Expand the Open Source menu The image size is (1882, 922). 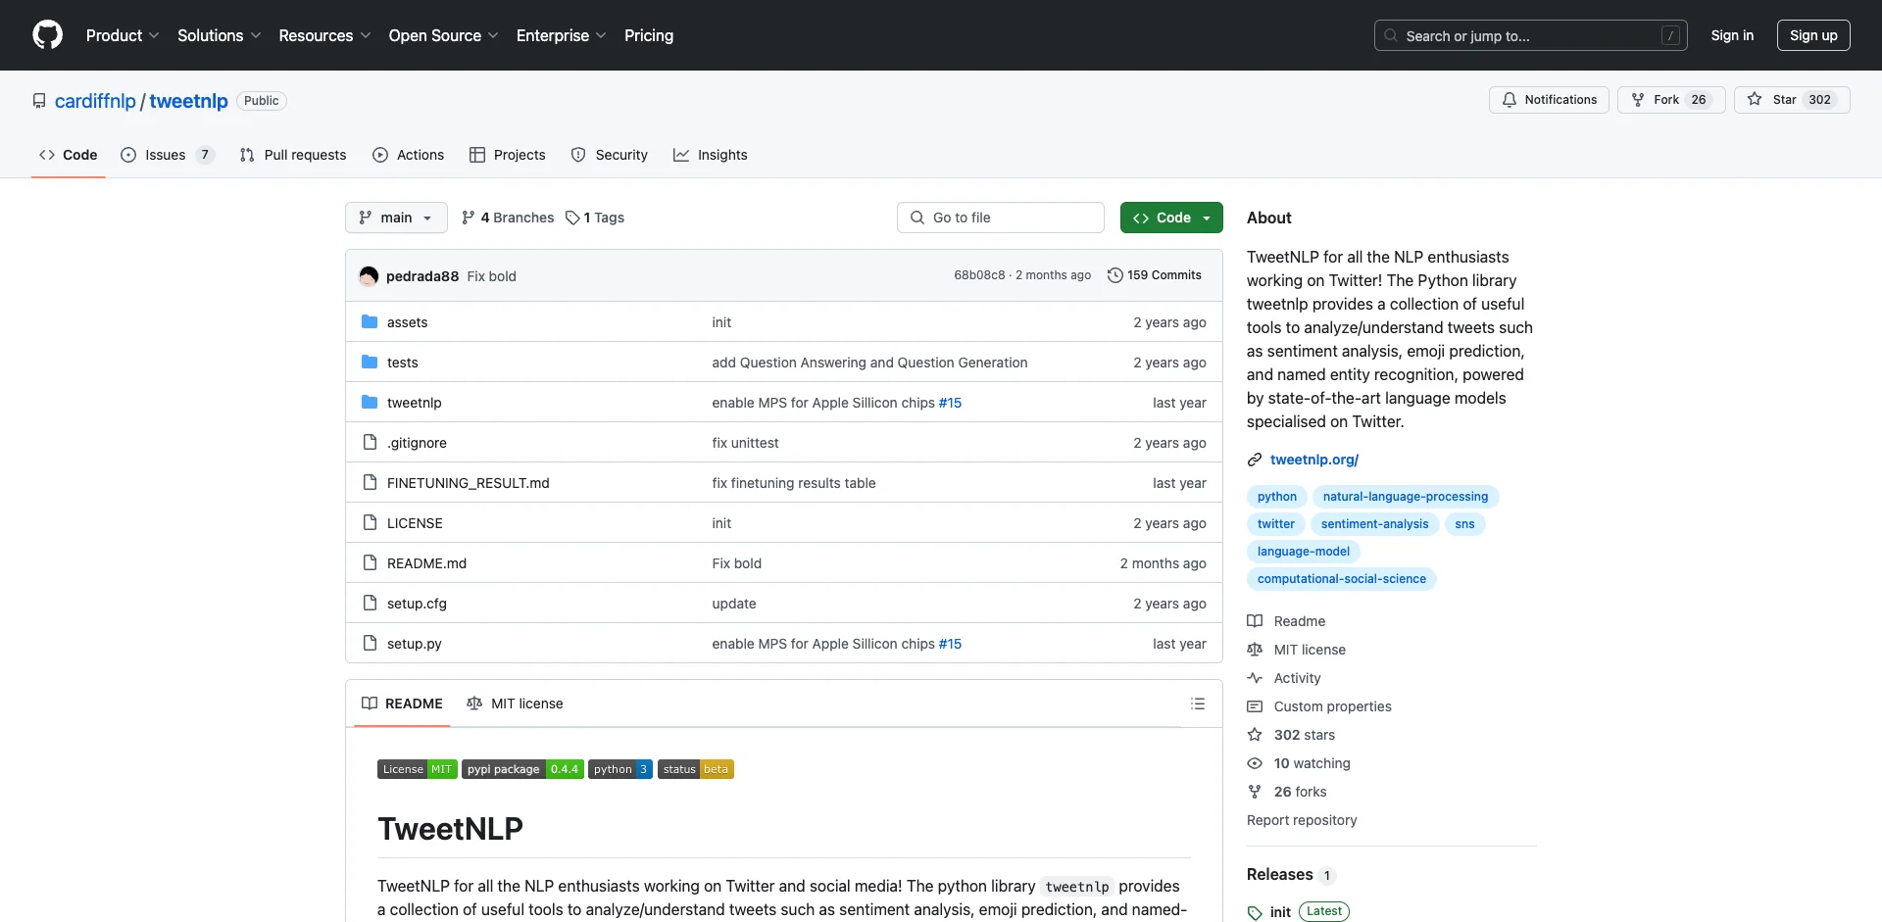point(443,35)
